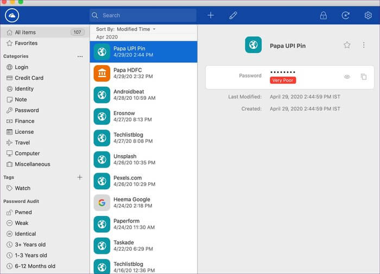Open Favorites in sidebar

tap(44, 43)
